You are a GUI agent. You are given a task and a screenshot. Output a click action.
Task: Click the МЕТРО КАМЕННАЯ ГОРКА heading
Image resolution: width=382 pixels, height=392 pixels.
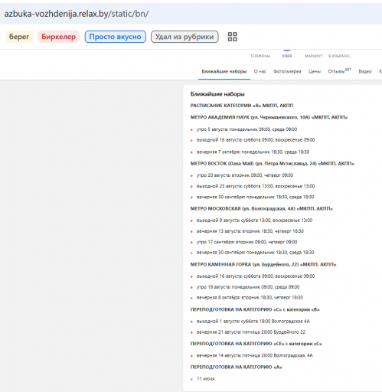tap(263, 264)
